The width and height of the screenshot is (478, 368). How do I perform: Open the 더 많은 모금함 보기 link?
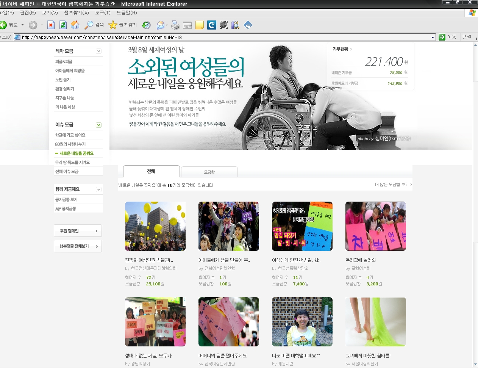pos(393,185)
